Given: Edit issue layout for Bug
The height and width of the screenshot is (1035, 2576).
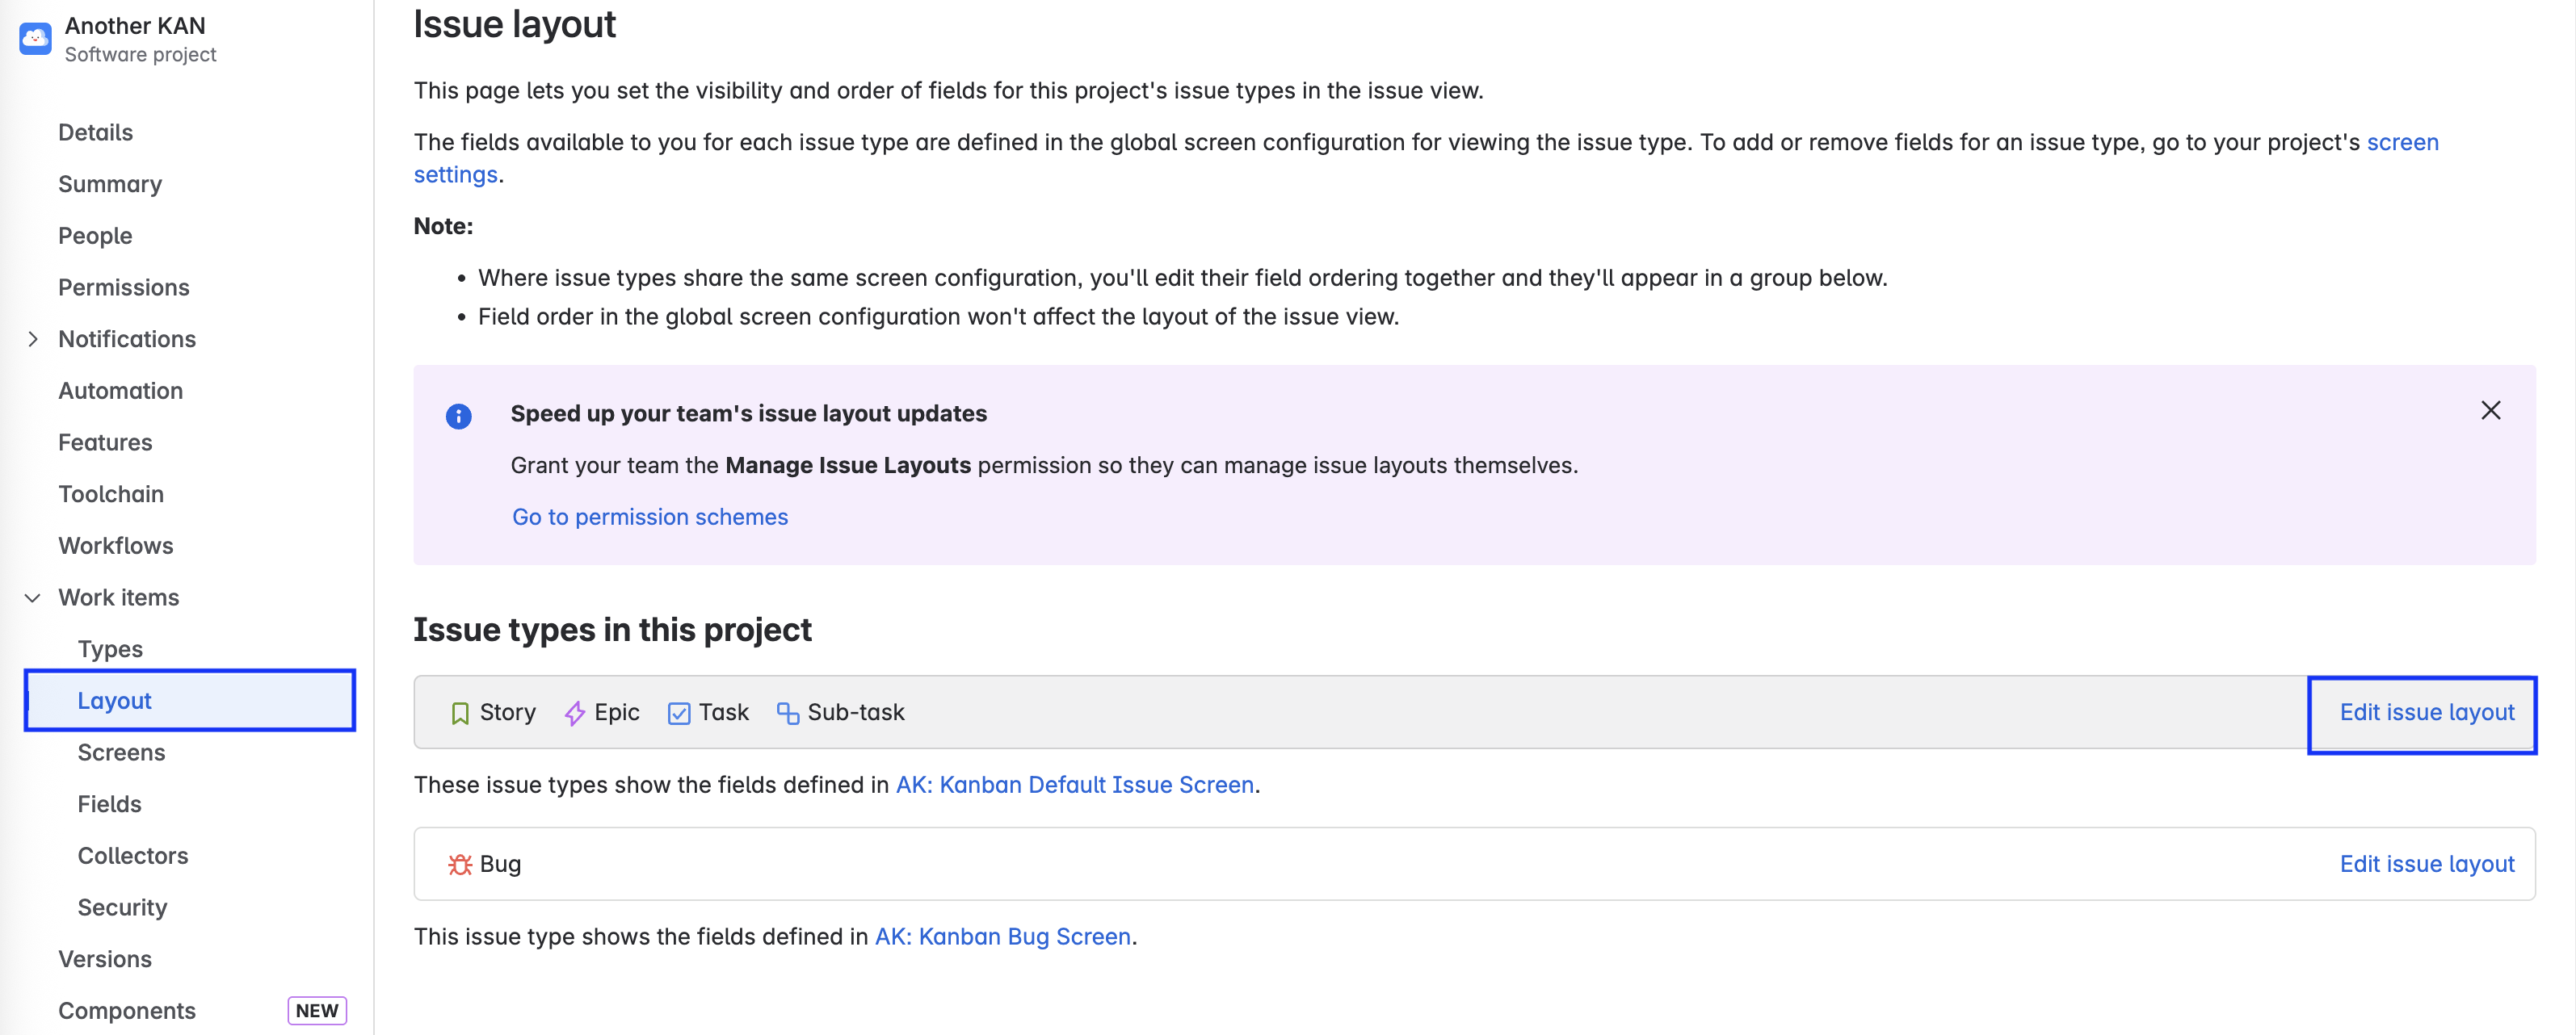Looking at the screenshot, I should click(2426, 865).
